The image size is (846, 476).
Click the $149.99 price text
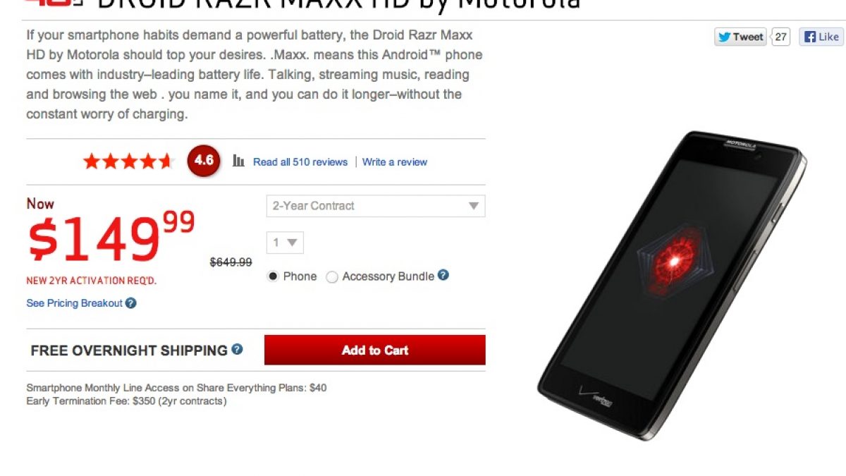click(x=111, y=237)
